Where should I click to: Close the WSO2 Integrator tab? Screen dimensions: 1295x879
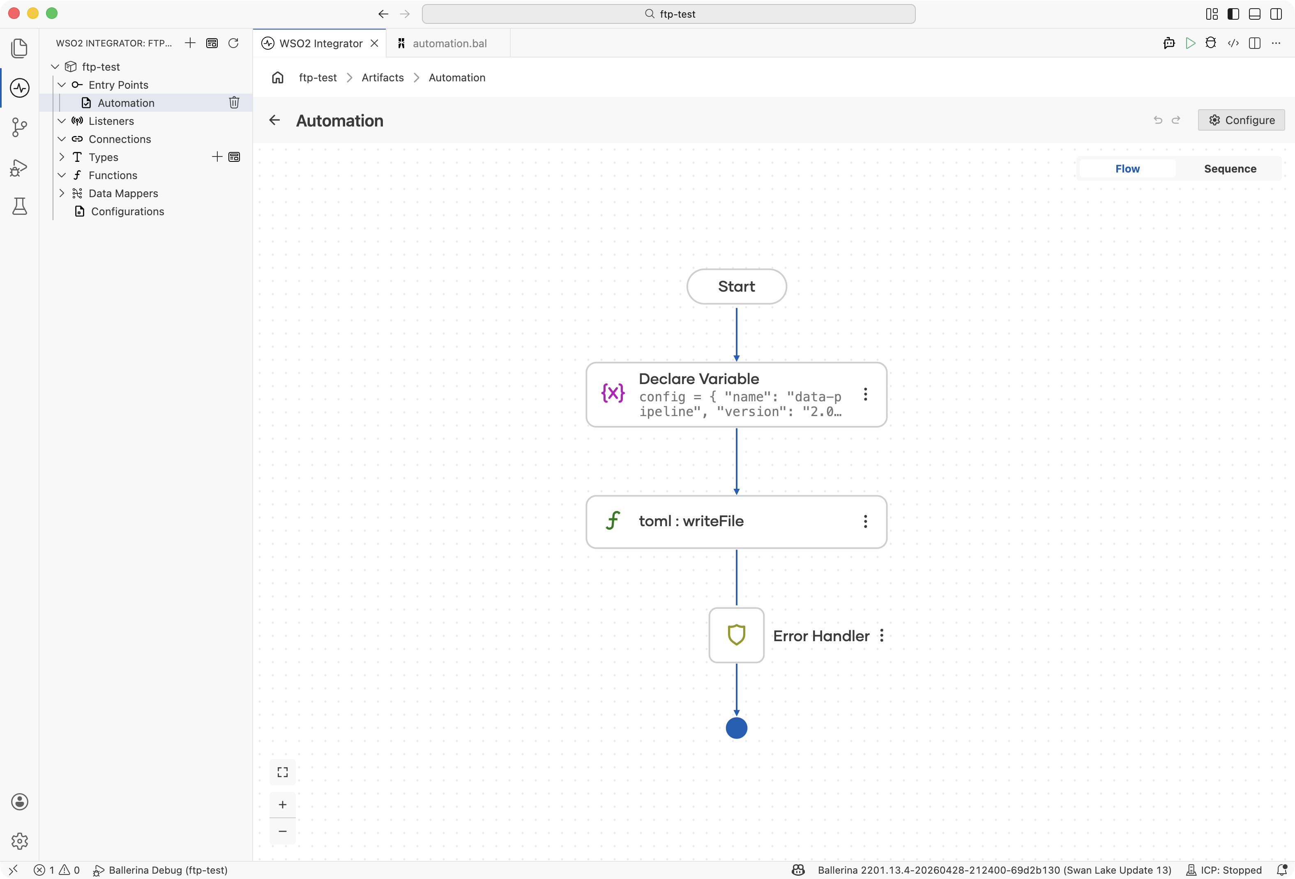click(x=374, y=44)
